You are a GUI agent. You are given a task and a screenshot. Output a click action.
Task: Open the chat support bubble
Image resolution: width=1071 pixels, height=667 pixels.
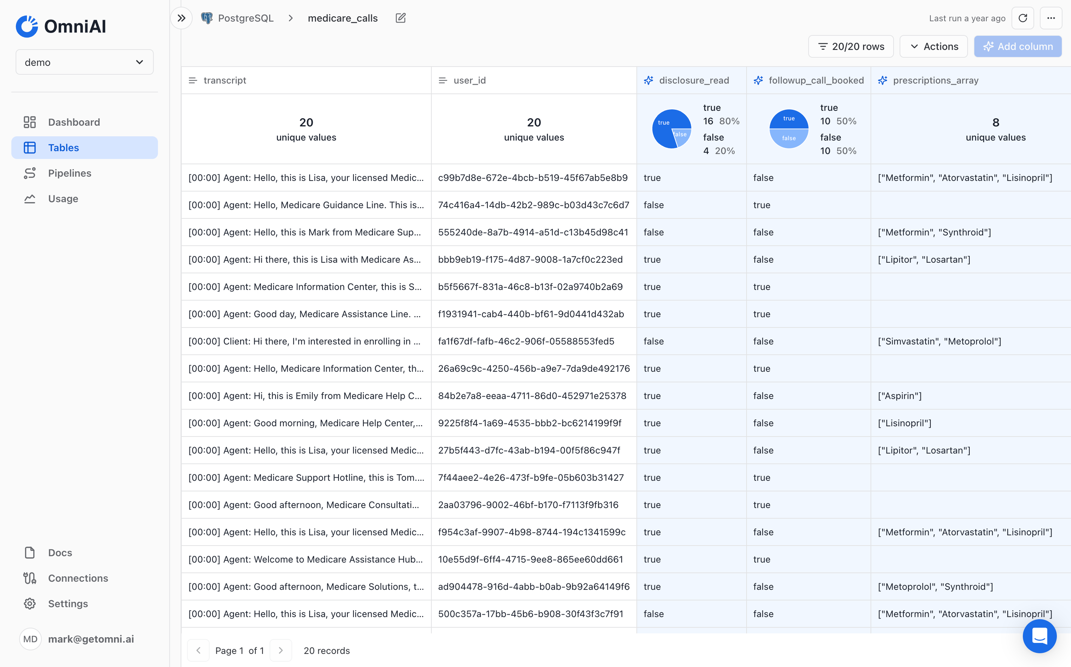1039,636
